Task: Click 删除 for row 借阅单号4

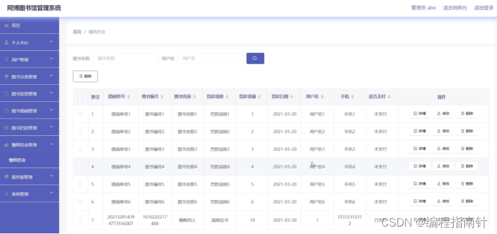Action: point(467,166)
